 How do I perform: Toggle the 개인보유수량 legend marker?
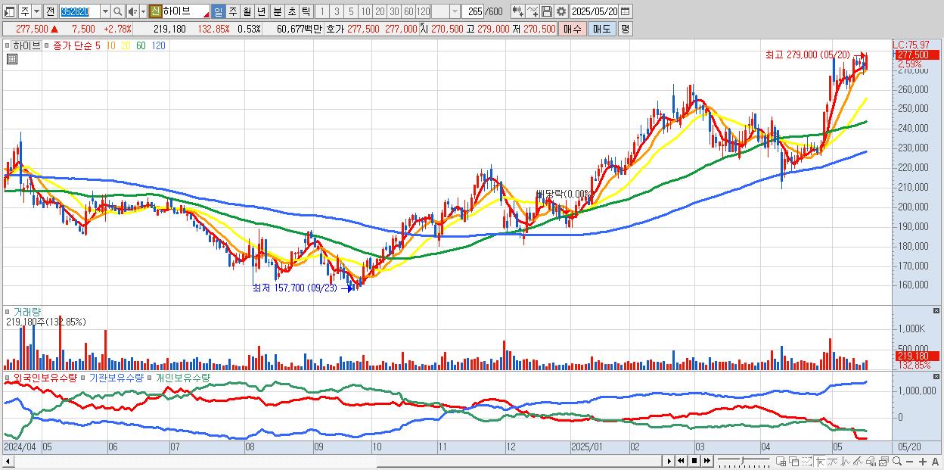coord(151,377)
